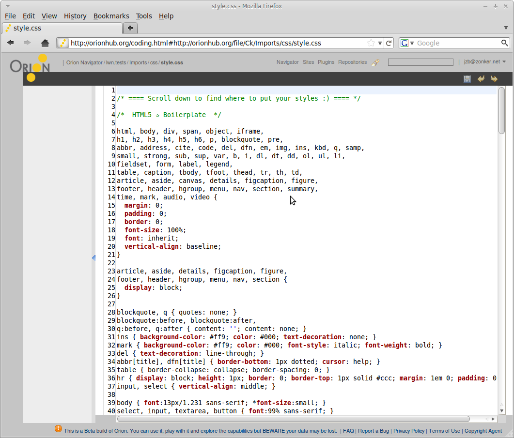Go to the Plugins page link

pyautogui.click(x=326, y=62)
